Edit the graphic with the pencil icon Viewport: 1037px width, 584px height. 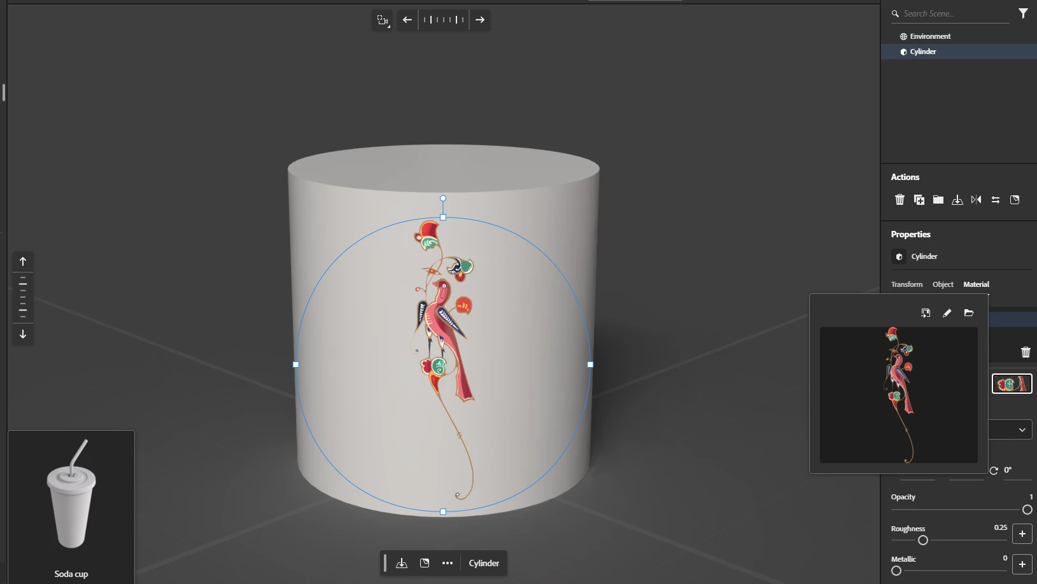pos(947,313)
